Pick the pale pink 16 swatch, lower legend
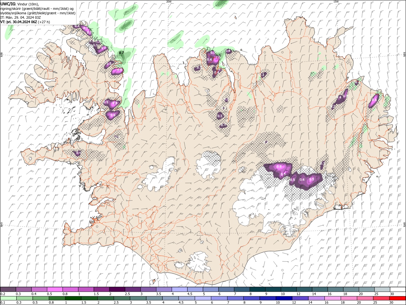 [332, 298]
